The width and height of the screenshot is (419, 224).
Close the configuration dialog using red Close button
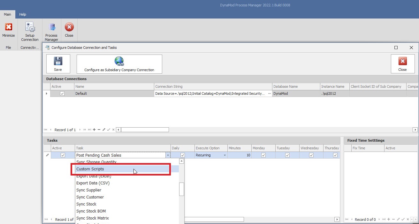point(402,64)
